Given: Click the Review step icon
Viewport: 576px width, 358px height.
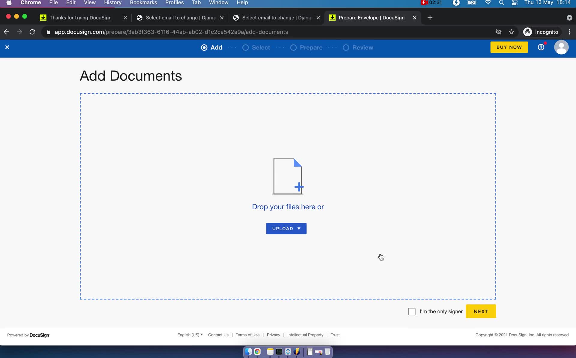Looking at the screenshot, I should click(x=346, y=47).
